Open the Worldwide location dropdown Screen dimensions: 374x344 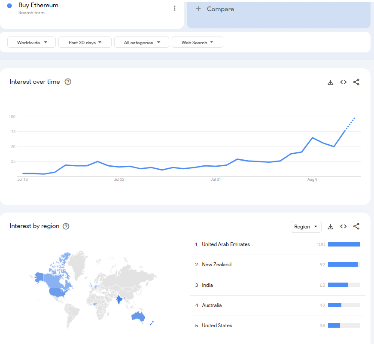pos(31,42)
